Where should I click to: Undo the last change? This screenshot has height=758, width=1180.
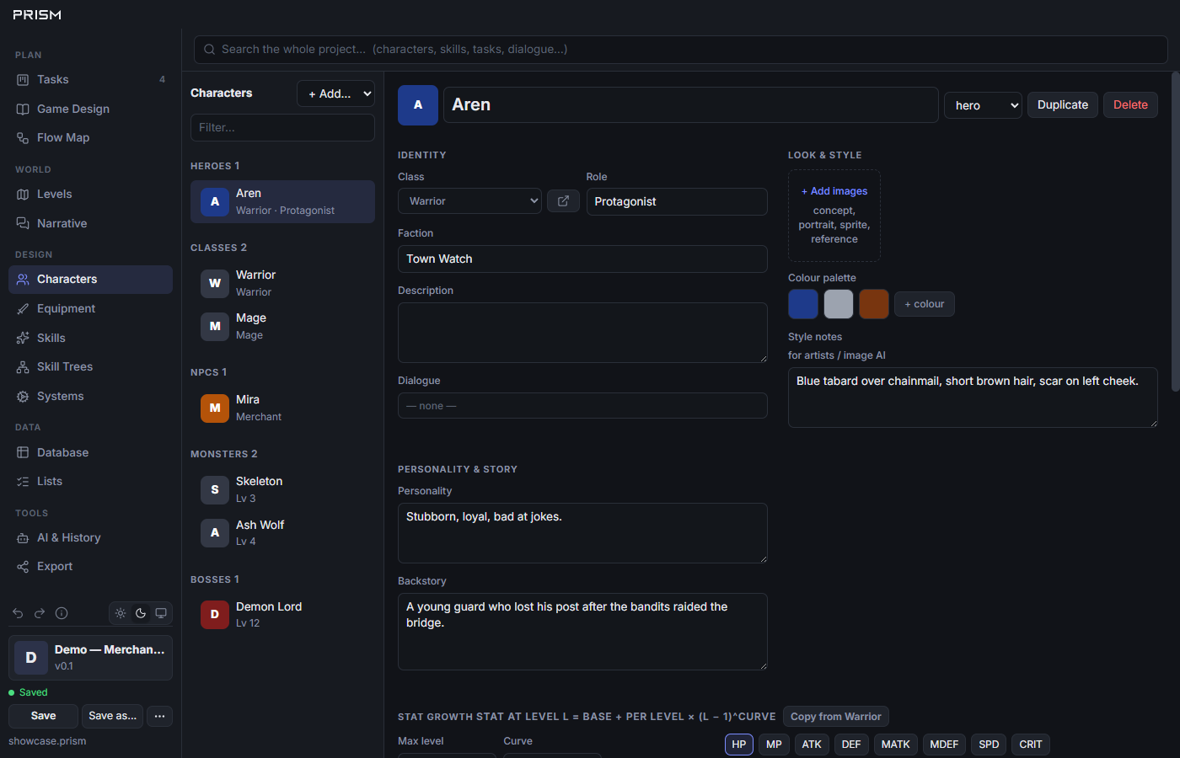(18, 613)
